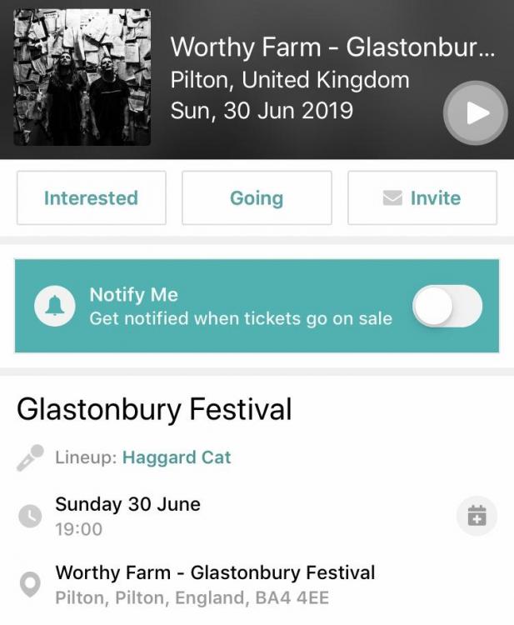Image resolution: width=514 pixels, height=625 pixels.
Task: Click the microphone lineup icon
Action: [x=30, y=457]
